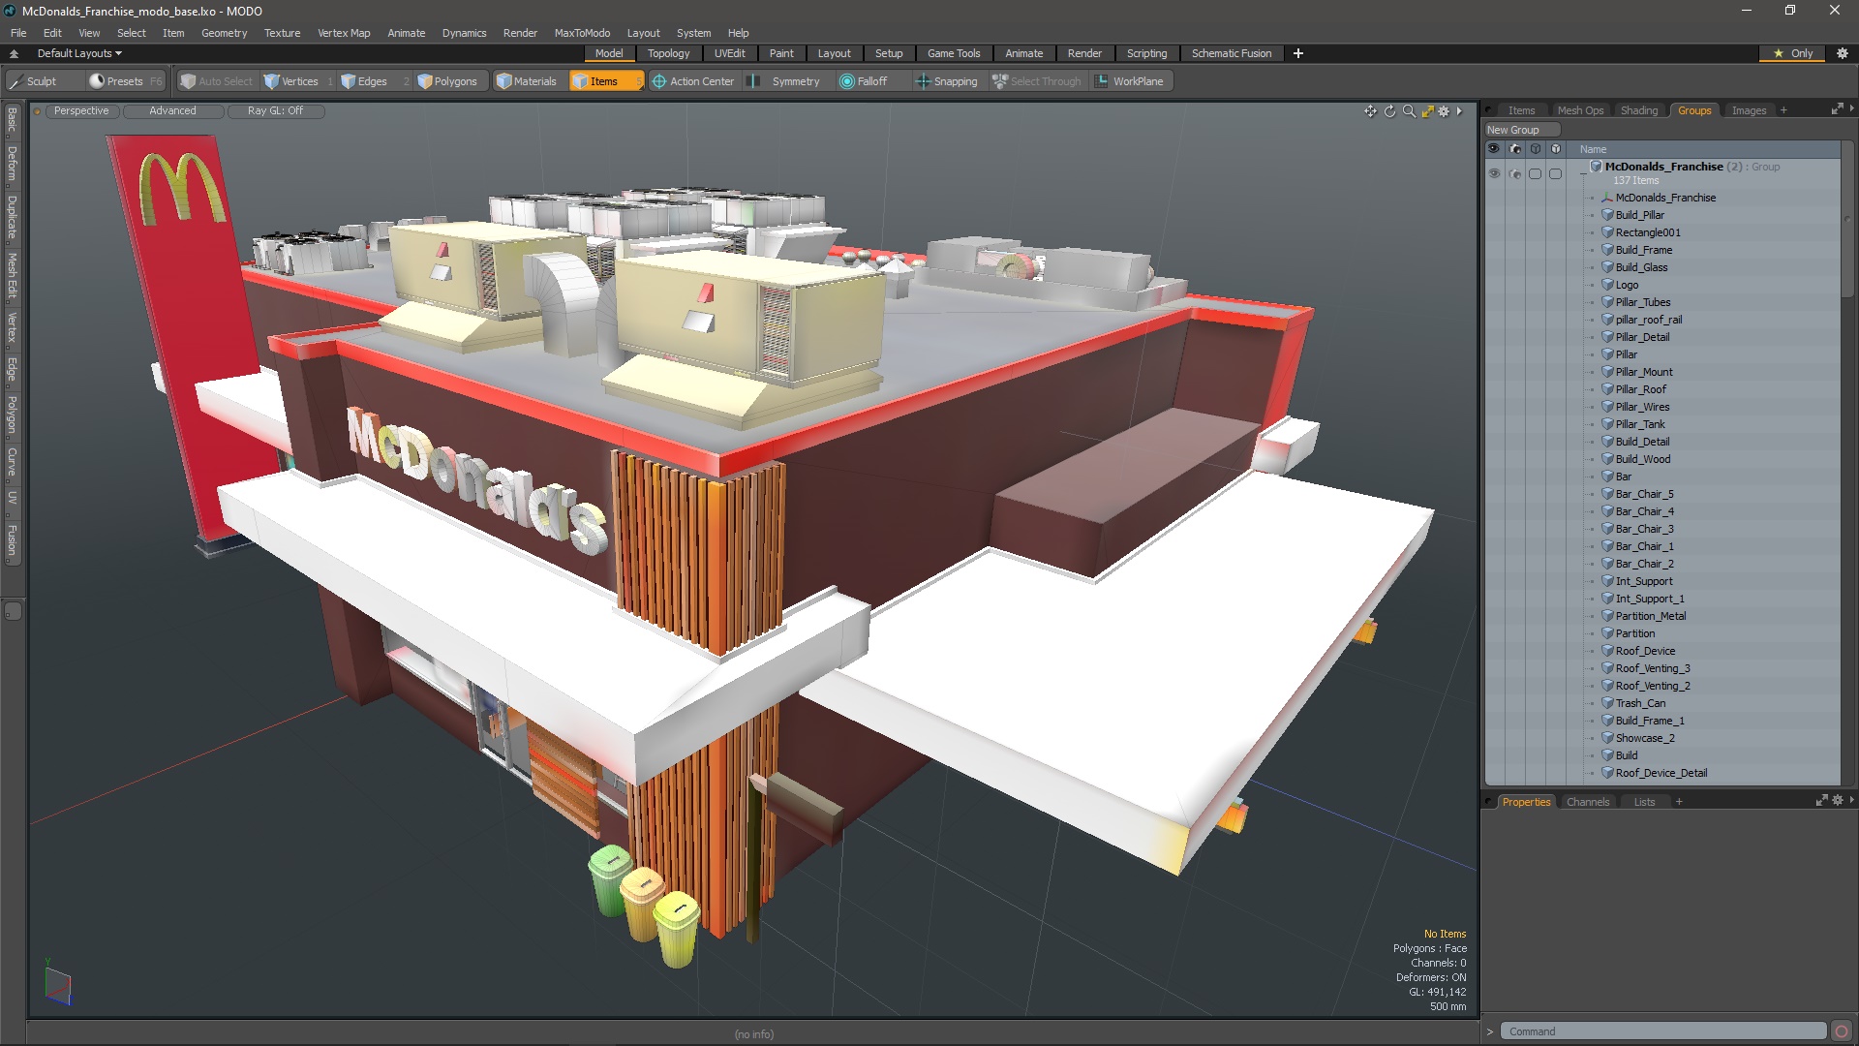Switch to the Schematic Fusion tab

[x=1232, y=53]
